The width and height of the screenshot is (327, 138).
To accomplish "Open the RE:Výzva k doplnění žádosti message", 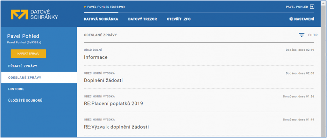I will (199, 124).
